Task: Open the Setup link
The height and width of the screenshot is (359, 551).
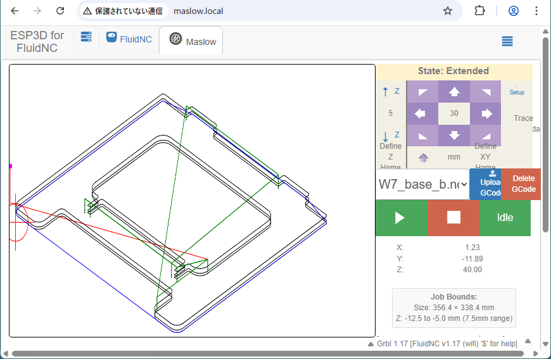Action: click(x=517, y=92)
